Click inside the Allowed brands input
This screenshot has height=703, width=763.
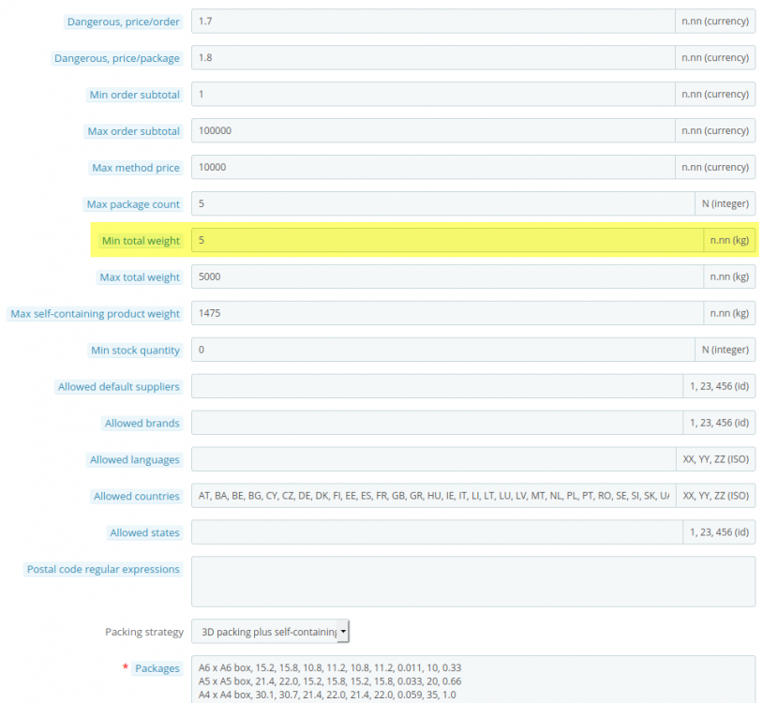[422, 423]
